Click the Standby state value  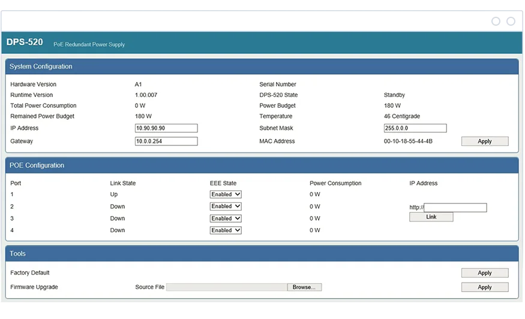[394, 95]
